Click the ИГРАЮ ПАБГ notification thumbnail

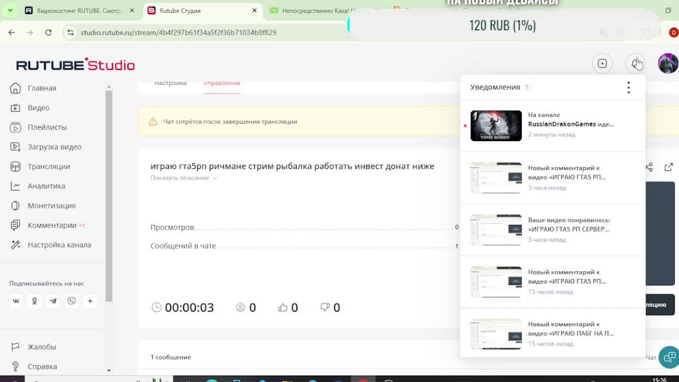[496, 334]
